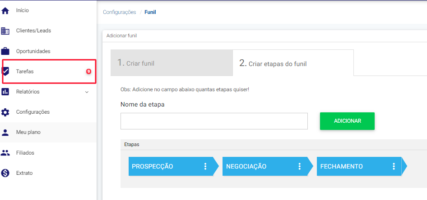Click the Configurações gear icon
The image size is (427, 200).
pyautogui.click(x=5, y=112)
